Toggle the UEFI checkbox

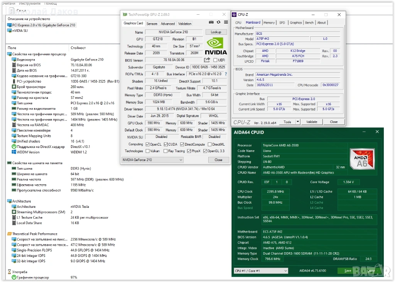click(x=215, y=60)
